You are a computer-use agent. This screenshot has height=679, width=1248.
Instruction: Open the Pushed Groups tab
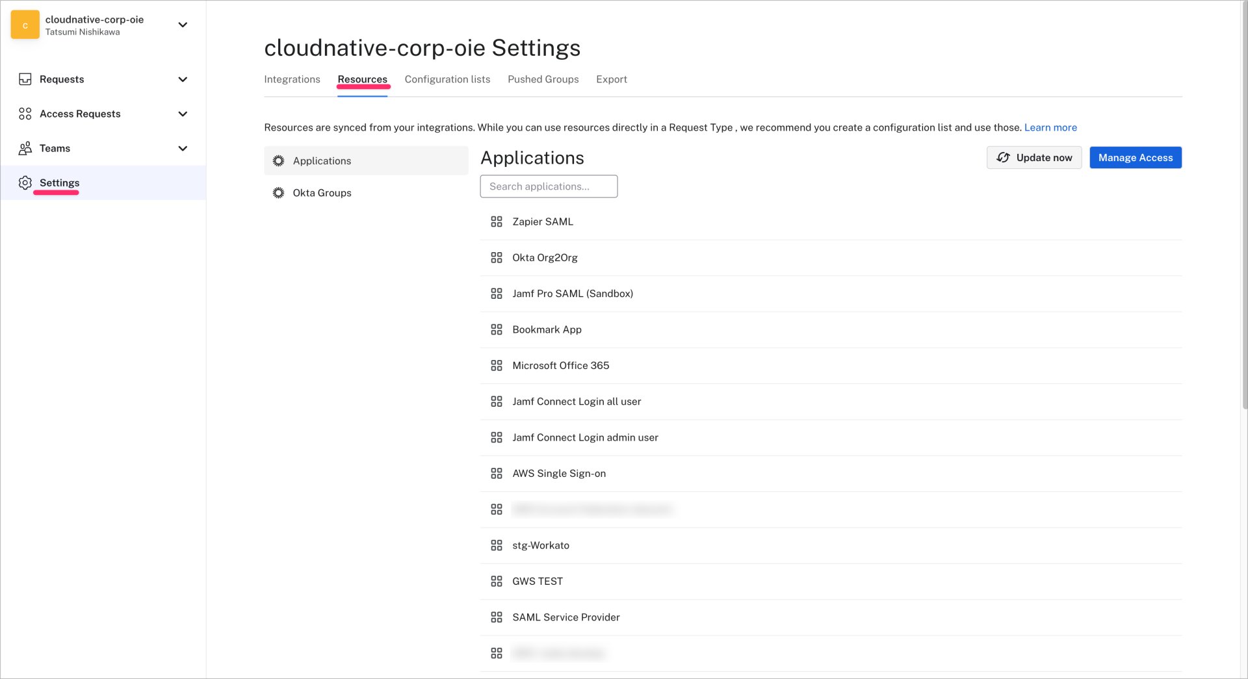click(543, 79)
